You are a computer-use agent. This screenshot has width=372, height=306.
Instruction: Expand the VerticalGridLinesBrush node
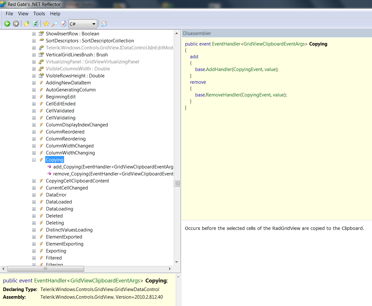click(34, 55)
